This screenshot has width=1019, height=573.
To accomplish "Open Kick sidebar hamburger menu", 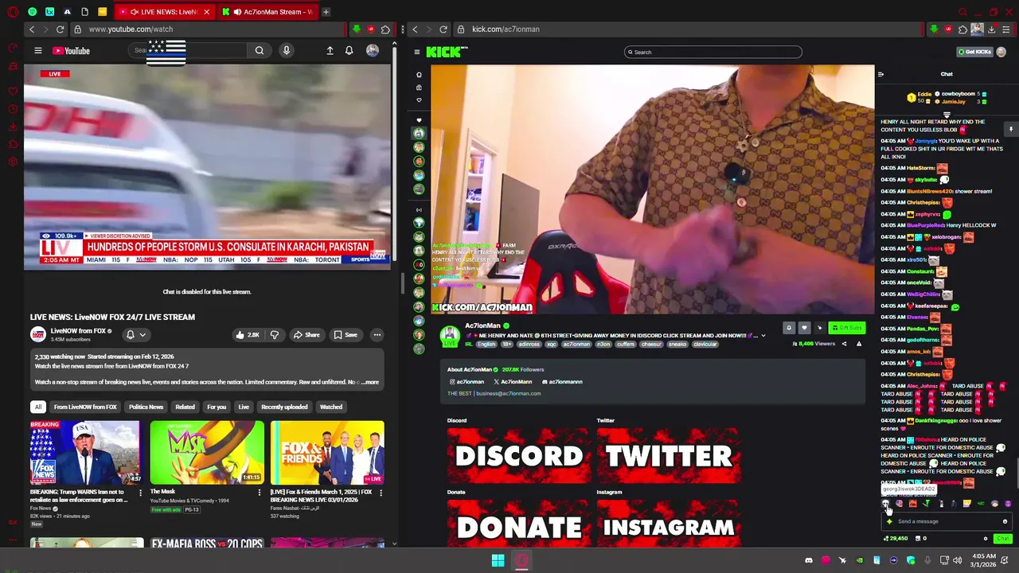I will click(x=417, y=53).
